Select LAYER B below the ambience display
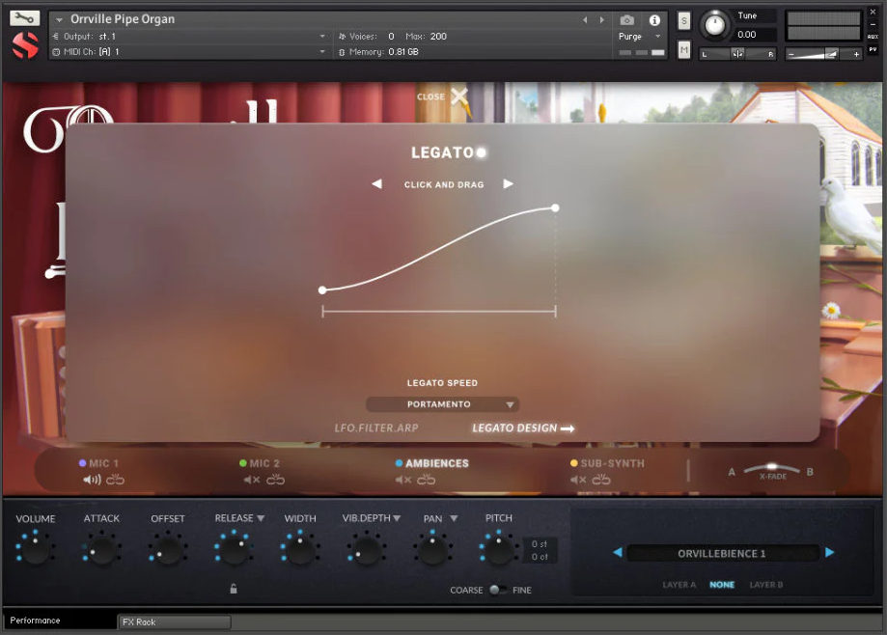 767,585
